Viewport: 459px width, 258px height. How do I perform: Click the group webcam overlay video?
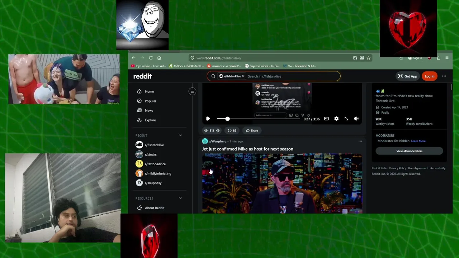(64, 79)
